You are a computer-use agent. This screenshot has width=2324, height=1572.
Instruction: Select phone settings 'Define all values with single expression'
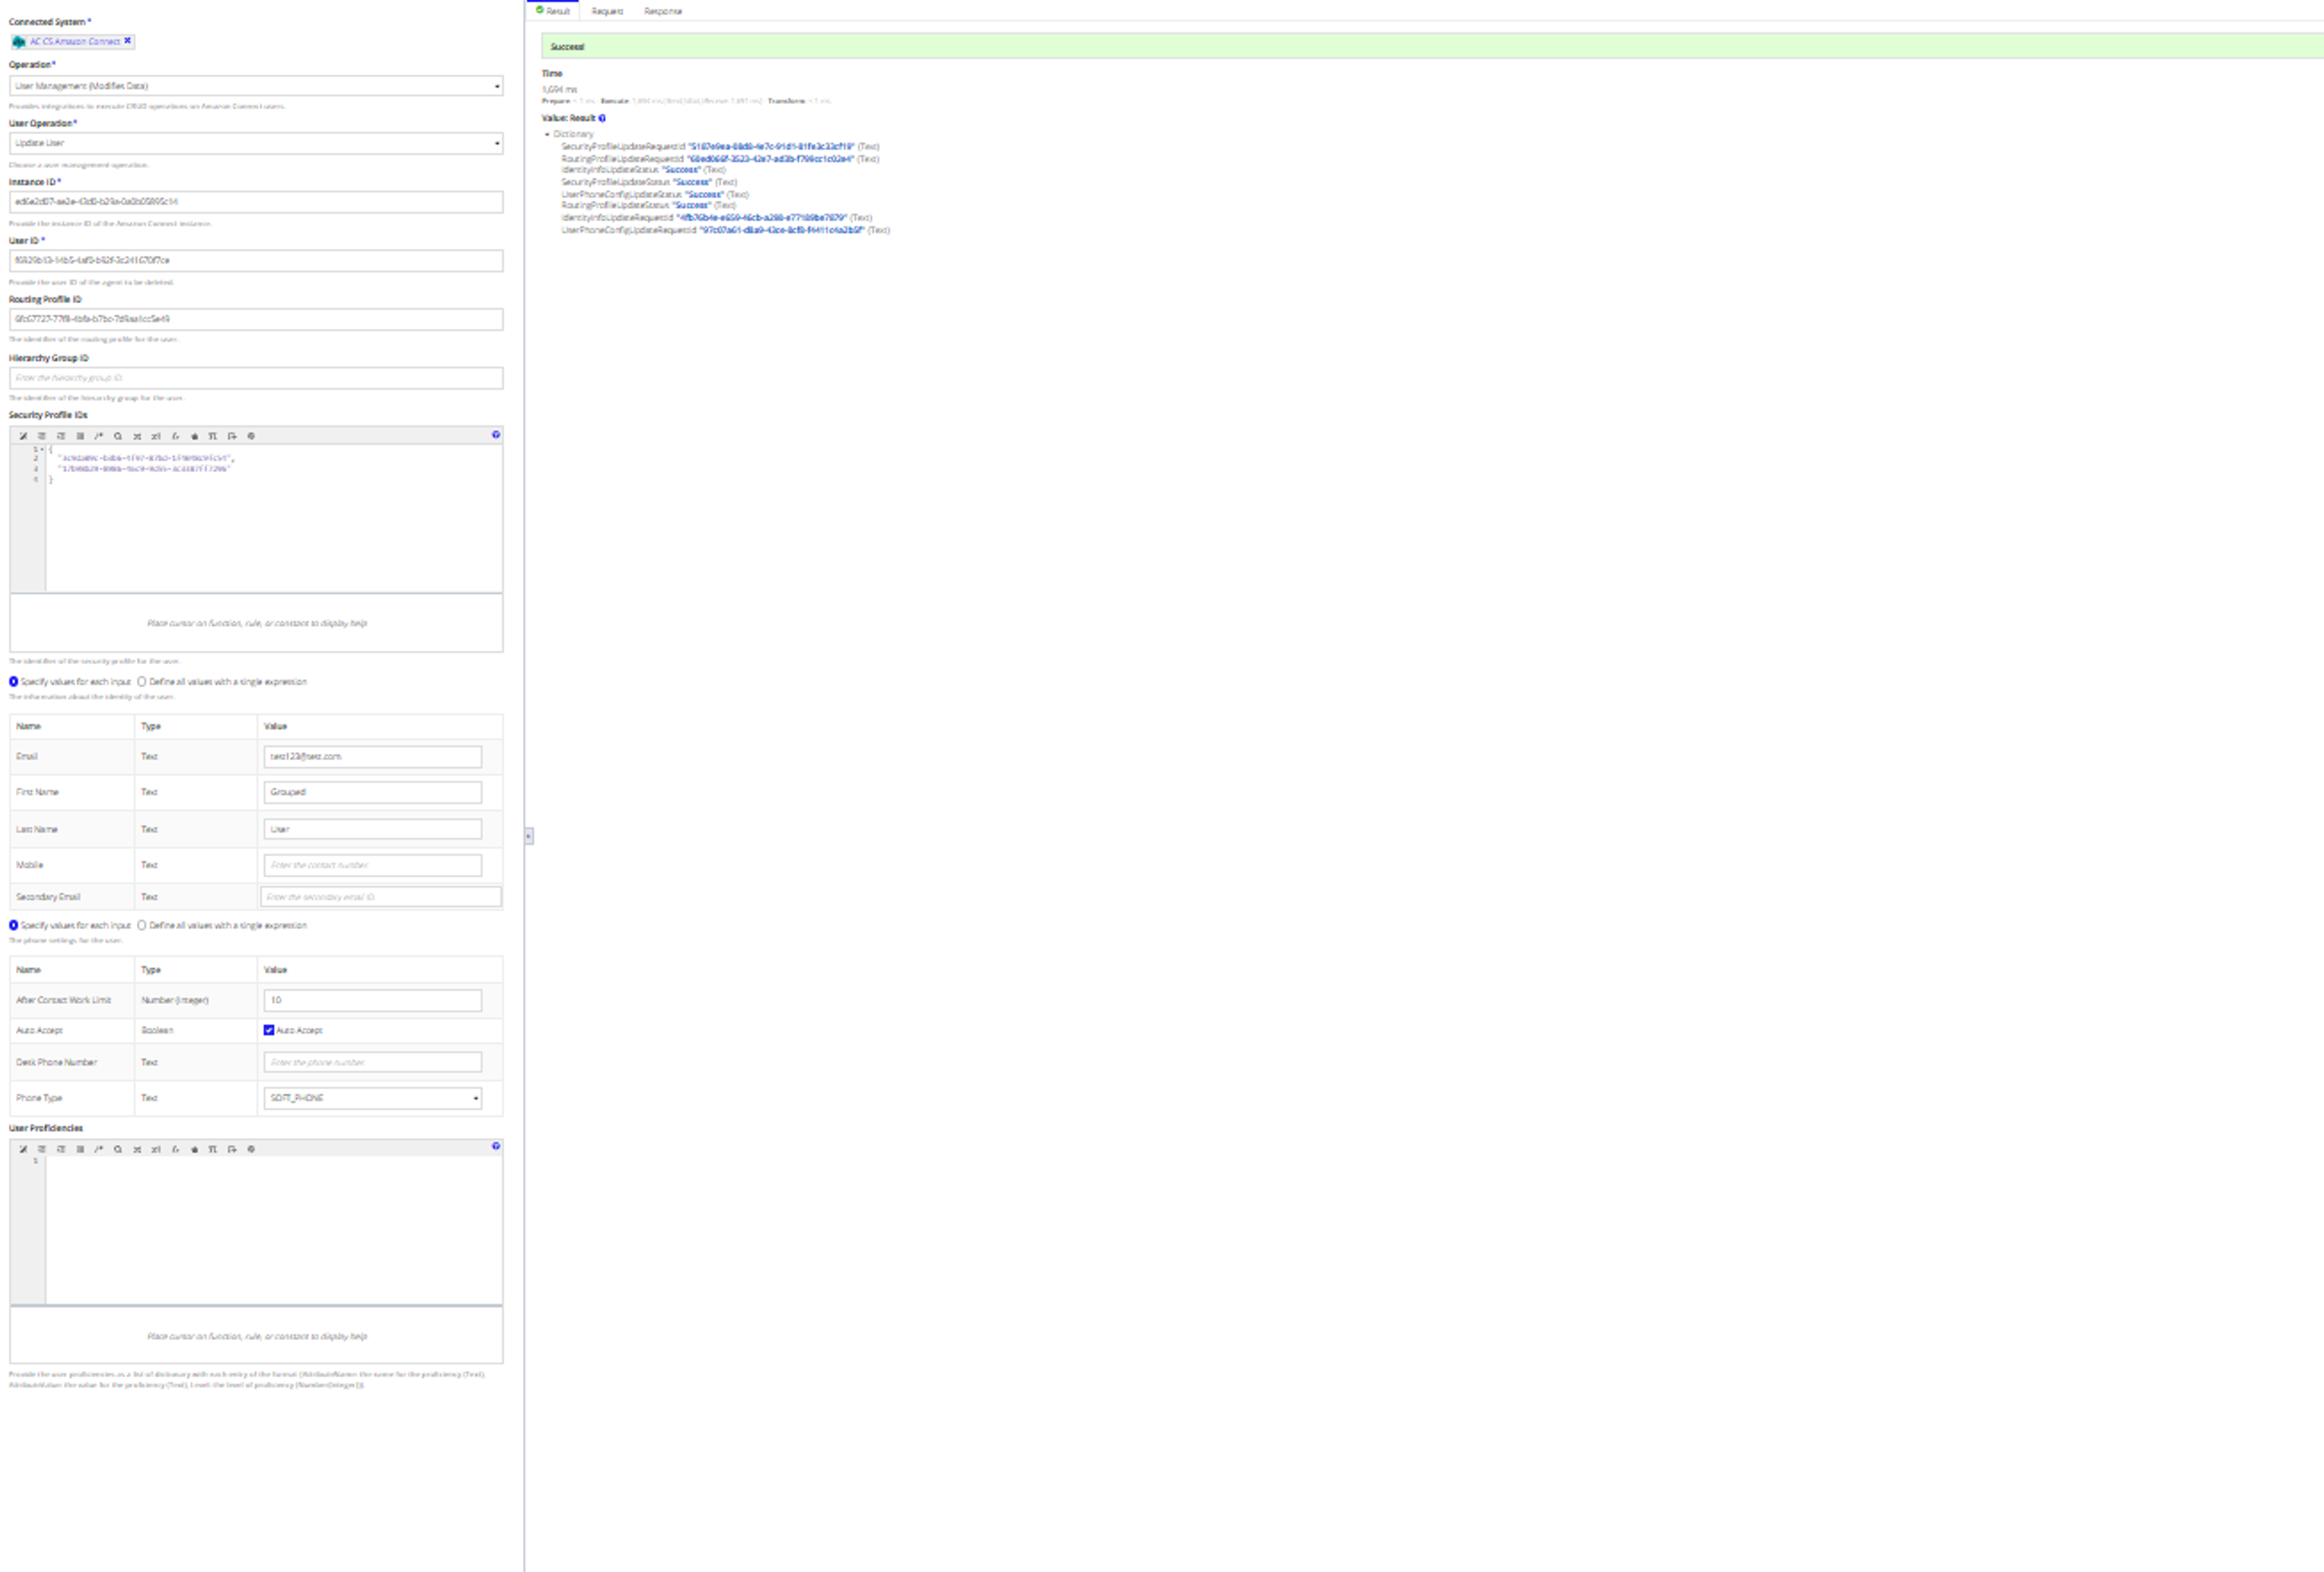click(x=142, y=925)
